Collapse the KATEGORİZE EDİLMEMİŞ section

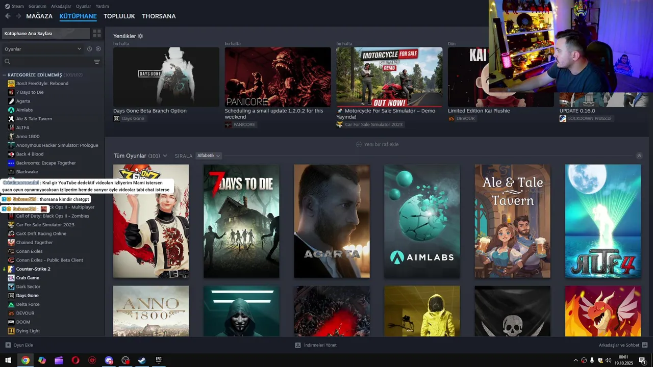5,75
